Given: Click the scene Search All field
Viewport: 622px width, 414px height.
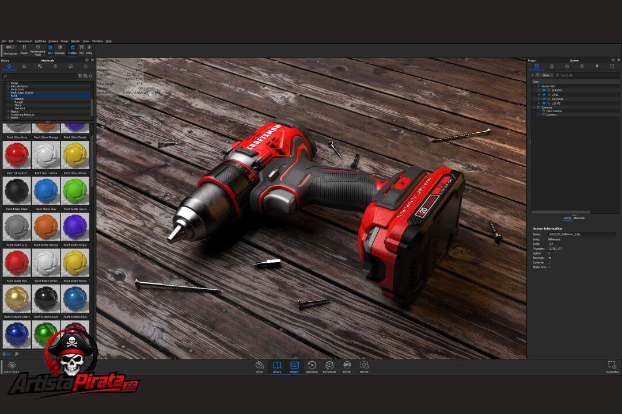Looking at the screenshot, I should (587, 75).
